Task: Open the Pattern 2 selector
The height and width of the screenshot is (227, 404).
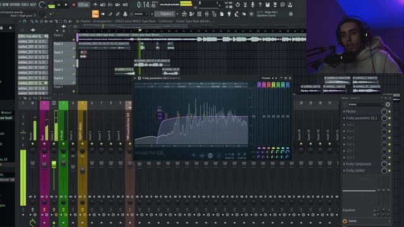Action: pos(165,14)
